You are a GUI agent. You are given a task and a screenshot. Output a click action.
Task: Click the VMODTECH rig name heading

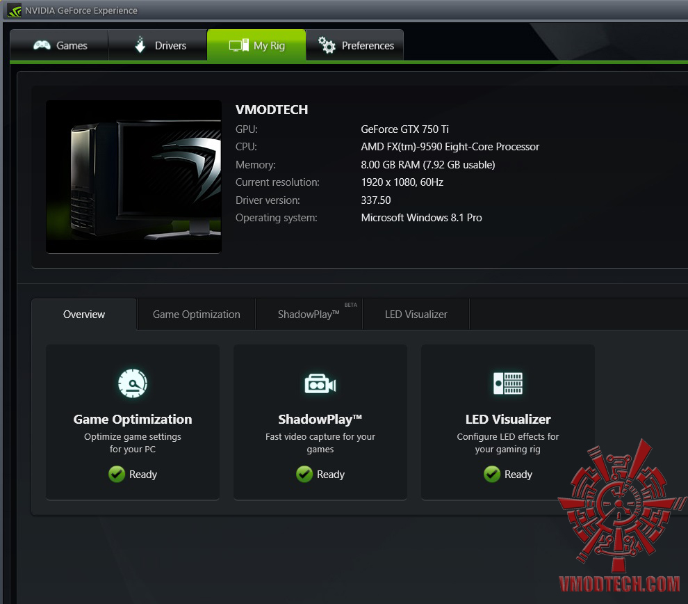click(x=272, y=110)
